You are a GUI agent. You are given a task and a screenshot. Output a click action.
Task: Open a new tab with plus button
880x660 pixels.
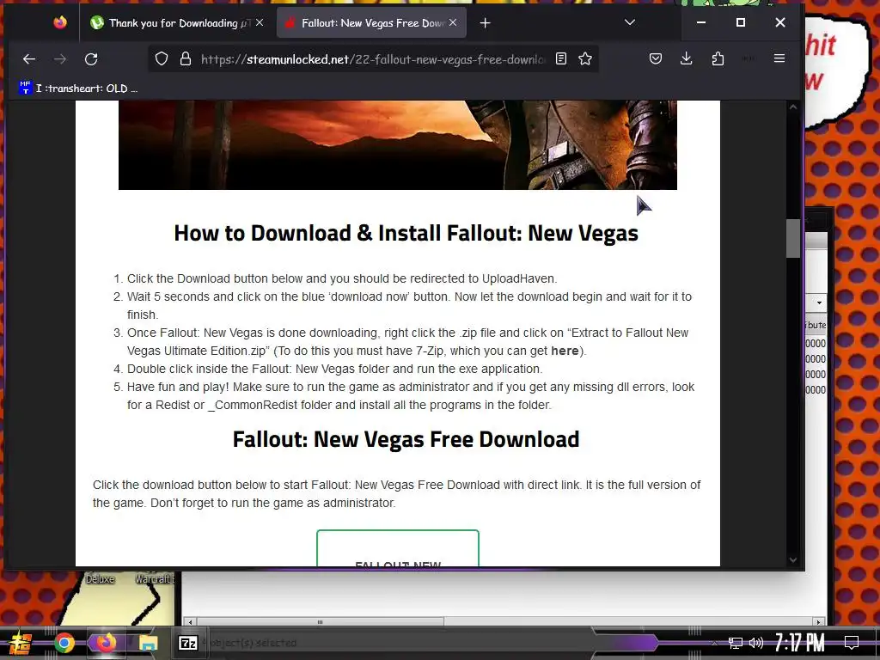click(x=486, y=23)
